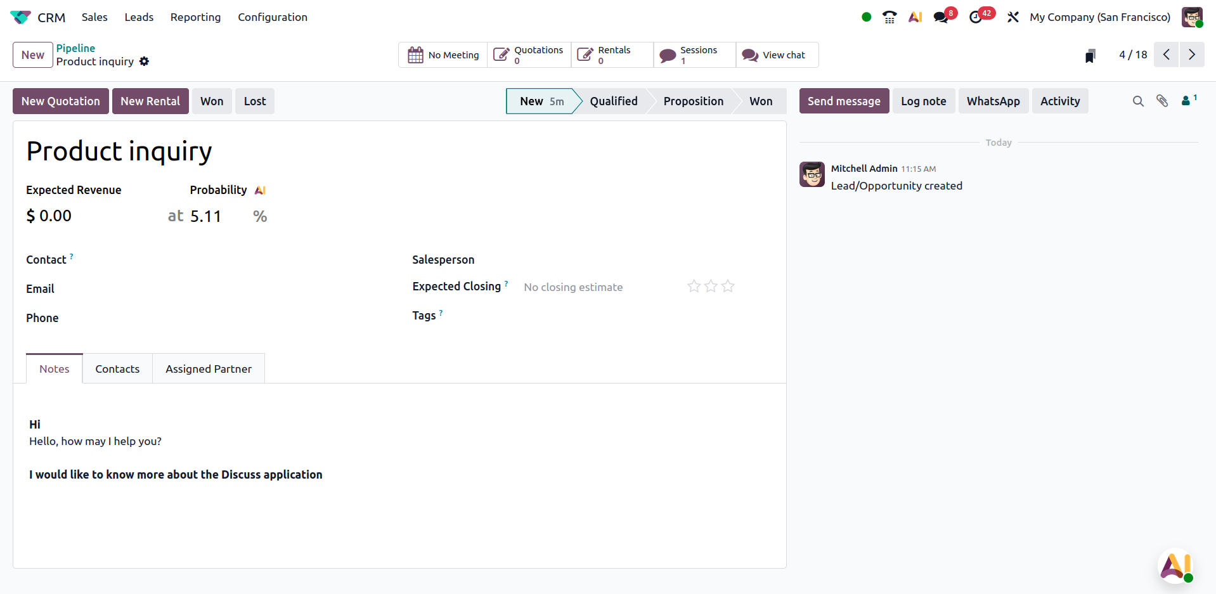Click the bookmark icon near record pager
Screen dimensions: 1216x594
click(x=1090, y=56)
